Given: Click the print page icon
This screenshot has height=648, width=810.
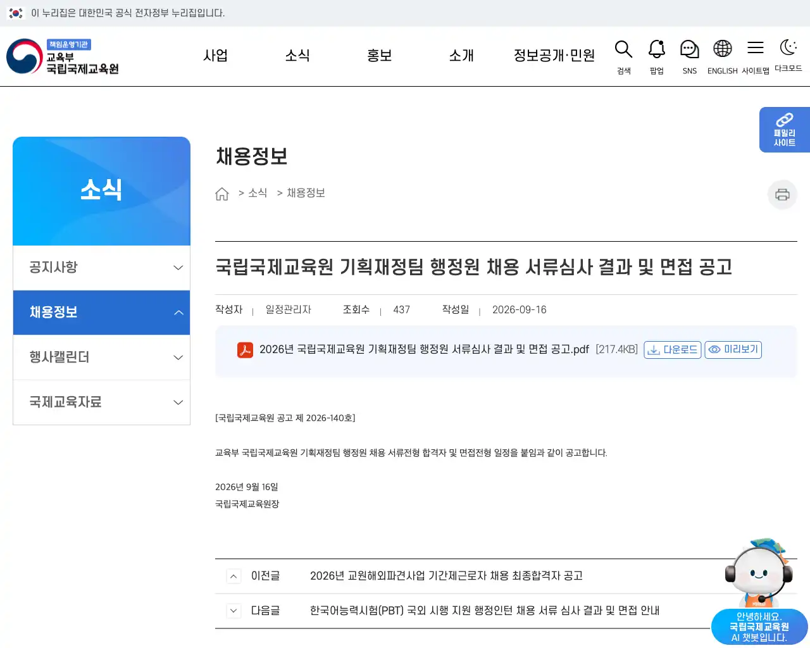Looking at the screenshot, I should 782,194.
